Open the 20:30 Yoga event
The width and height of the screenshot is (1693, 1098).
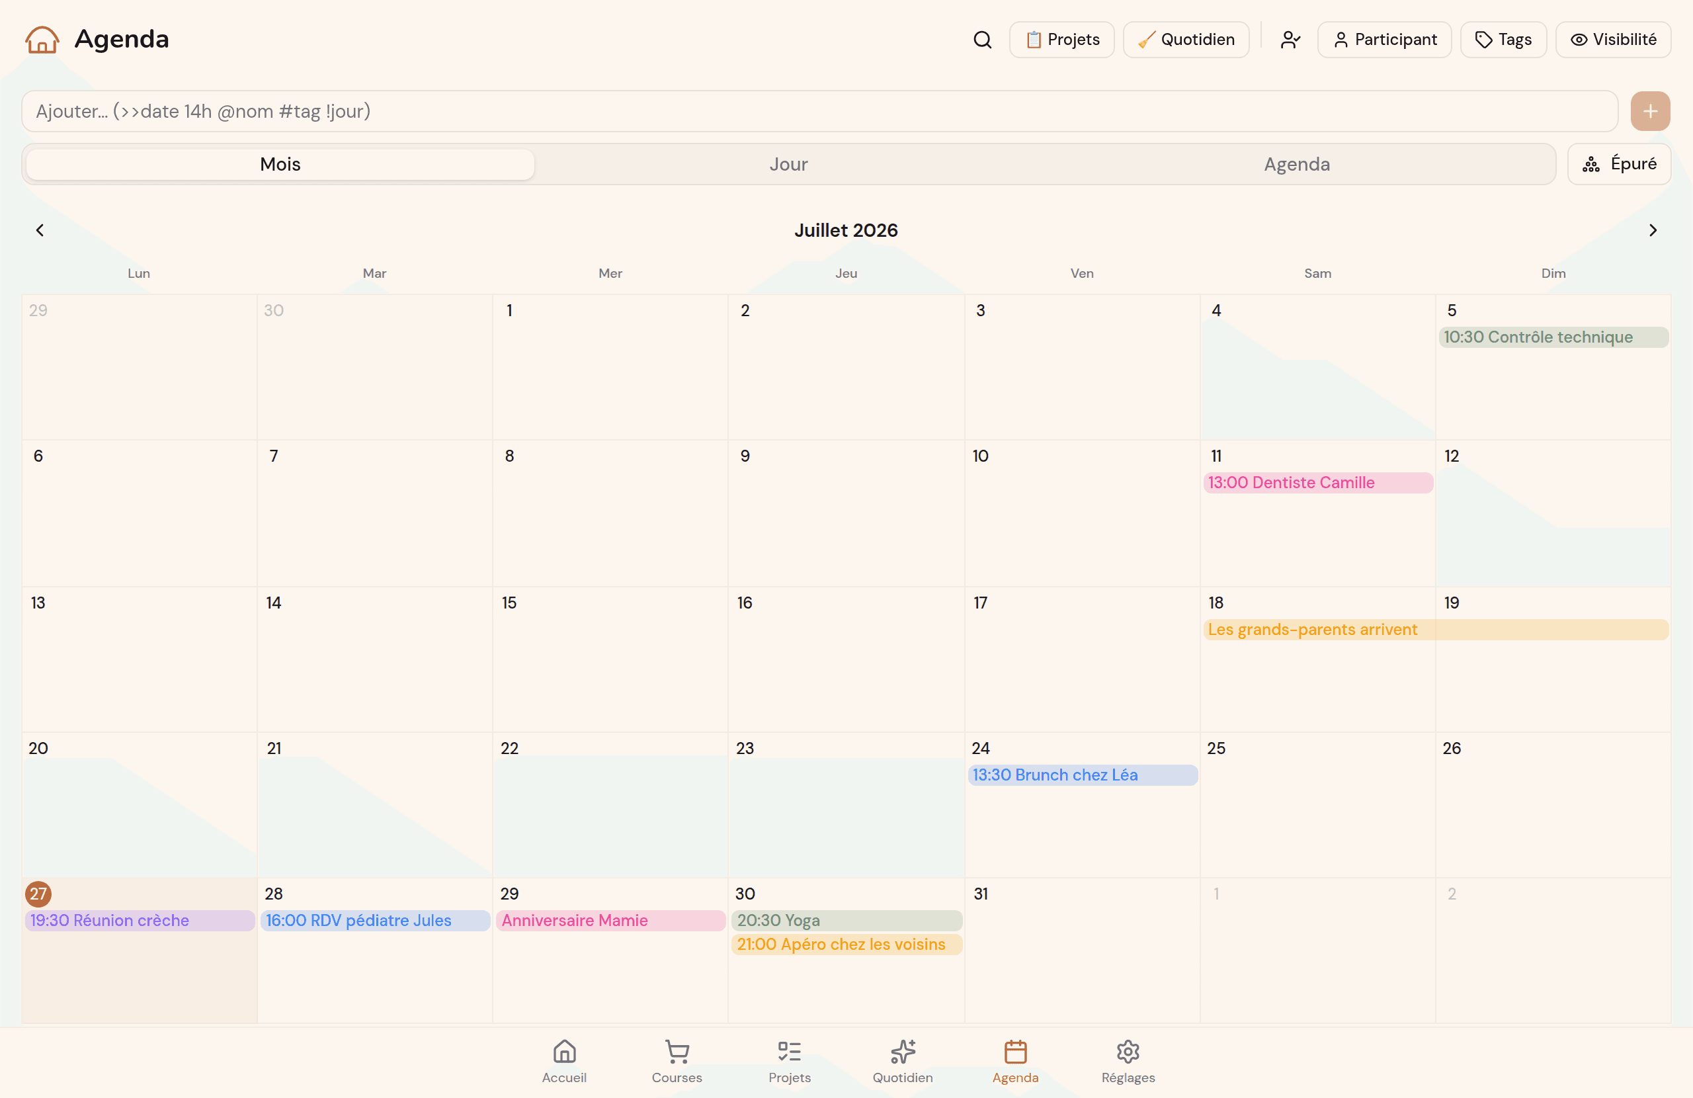point(846,920)
